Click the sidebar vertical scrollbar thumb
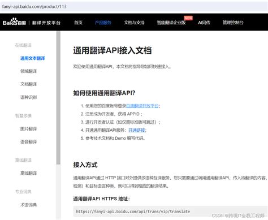 coord(58,98)
